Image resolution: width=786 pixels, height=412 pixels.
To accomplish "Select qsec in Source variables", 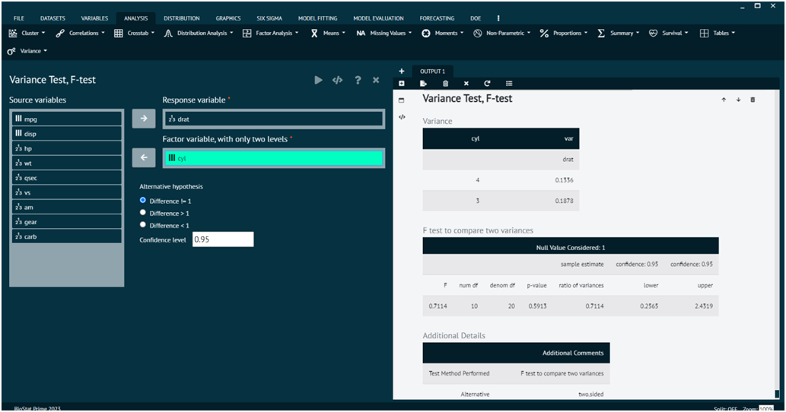I will (67, 178).
